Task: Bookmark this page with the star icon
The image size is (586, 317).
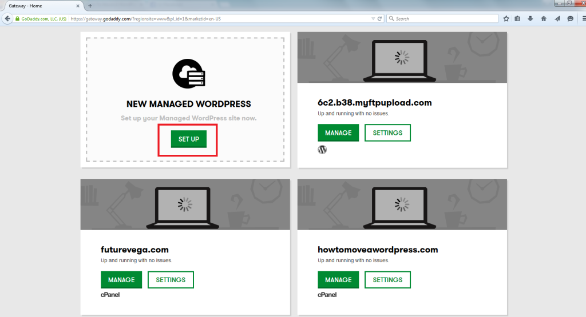Action: point(506,19)
